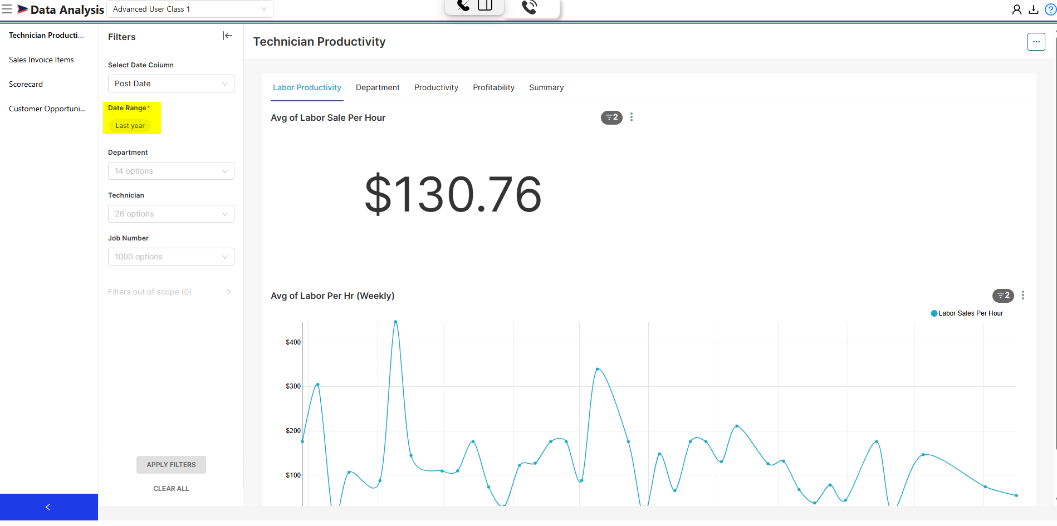This screenshot has width=1057, height=526.
Task: Click filter badge on Avg of Labor Sale Per Hour
Action: pyautogui.click(x=611, y=117)
